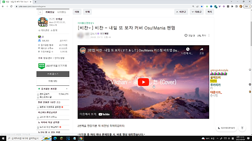Open the 통계 statistics link
Viewport: 252px width, 141px height.
(54, 30)
